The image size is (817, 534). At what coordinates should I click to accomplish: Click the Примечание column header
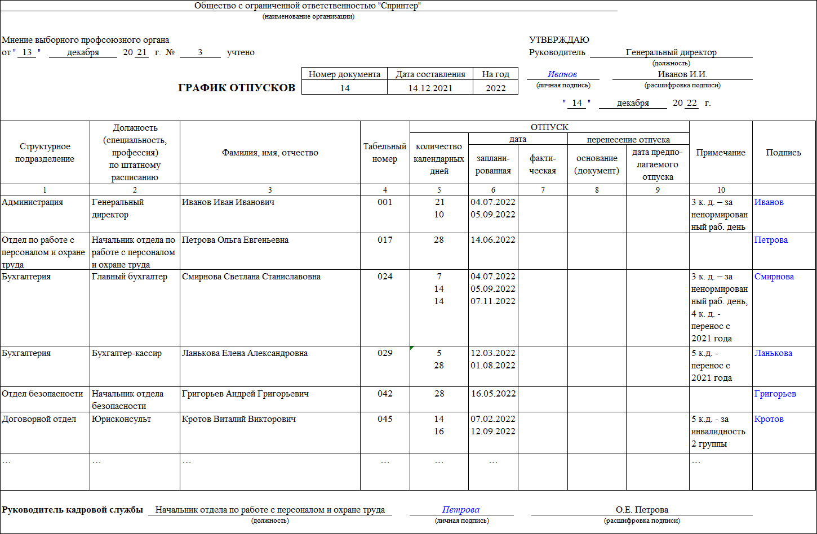(x=721, y=153)
